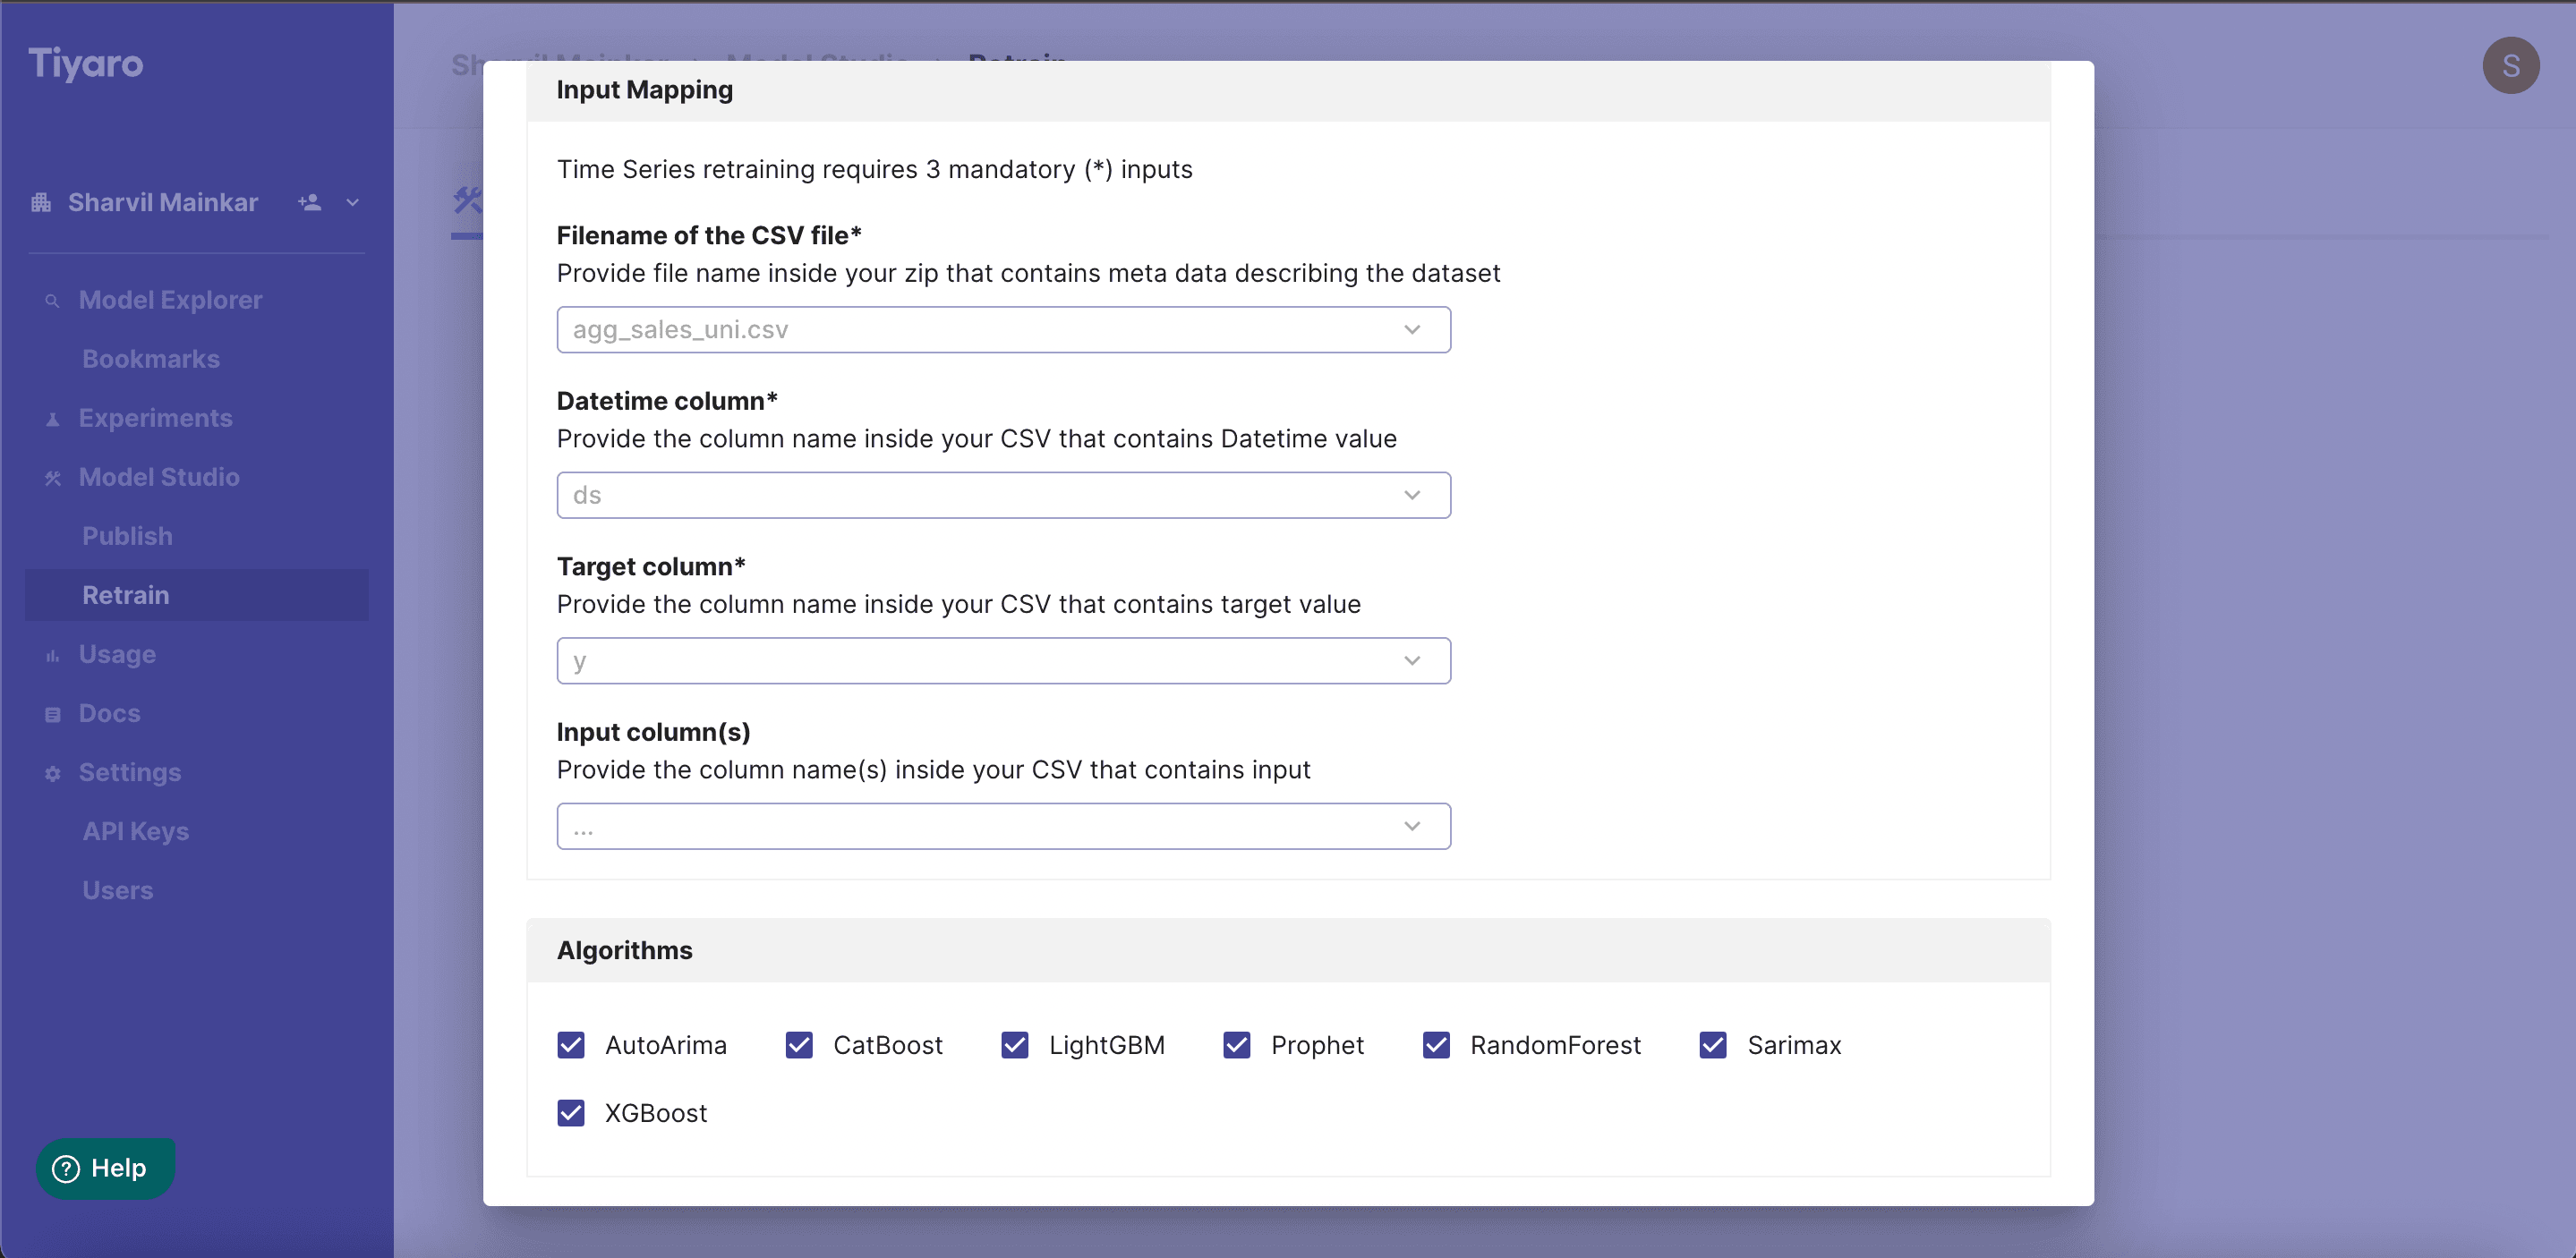Uncheck the XGBoost checkbox

click(571, 1113)
